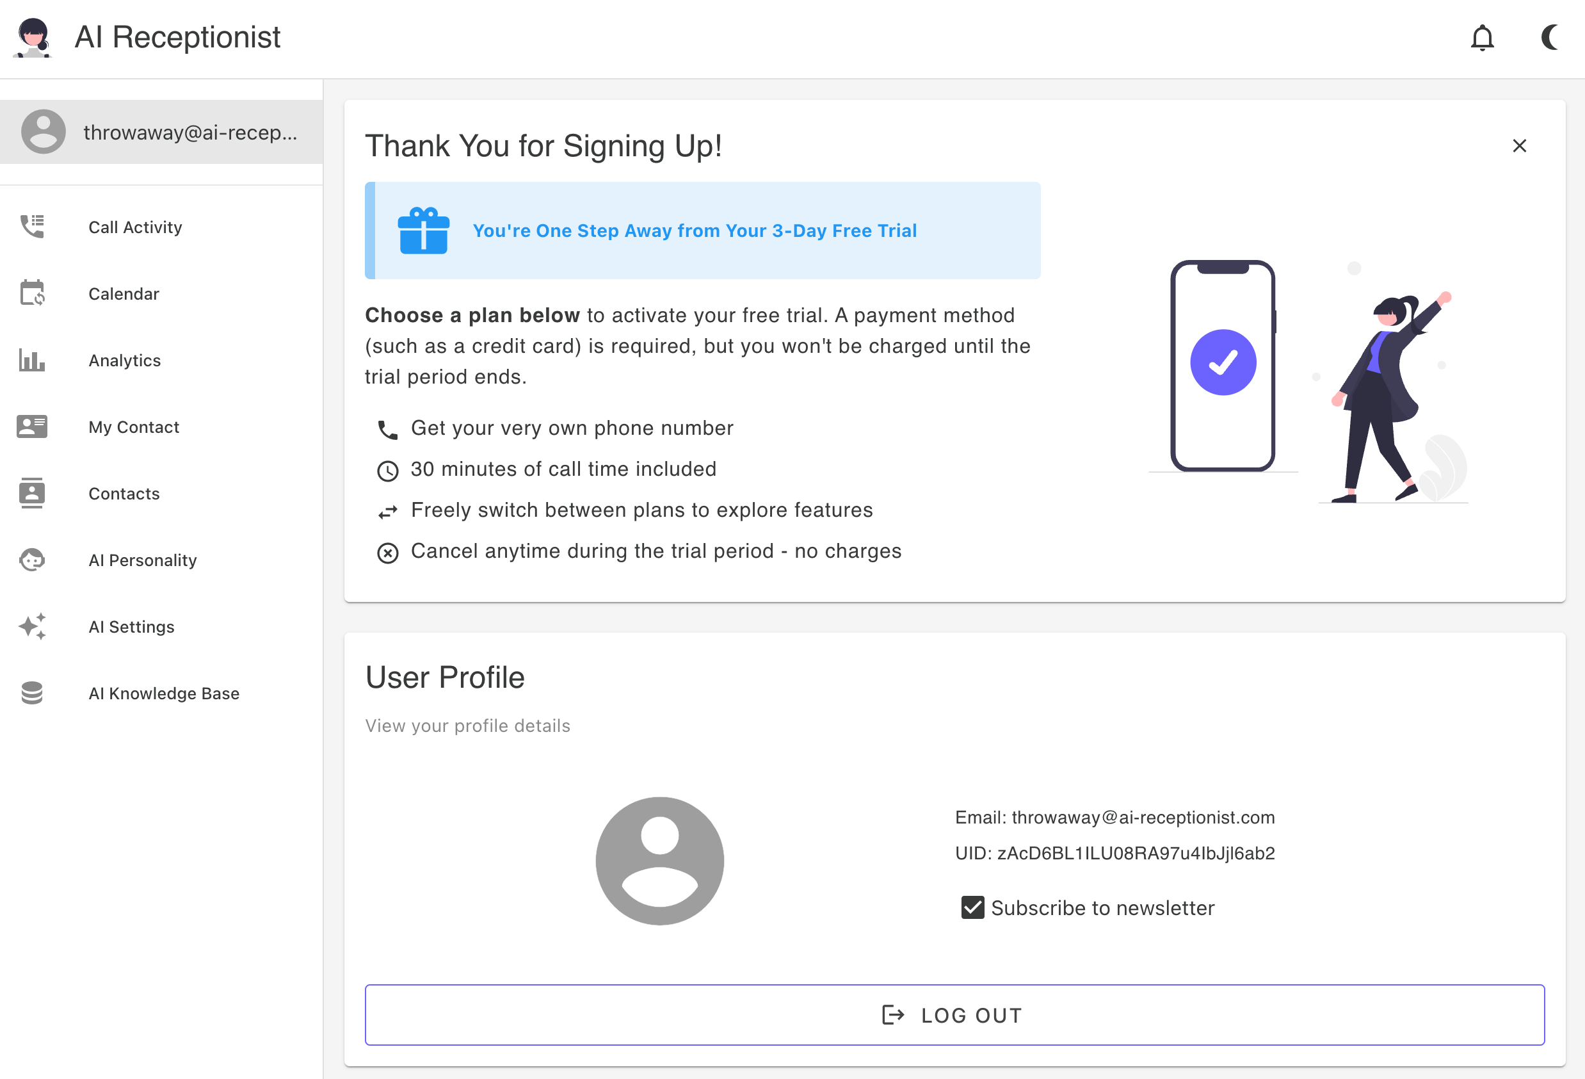Select the AI Personality robot icon
Screen dimensions: 1585x1079
pos(32,559)
